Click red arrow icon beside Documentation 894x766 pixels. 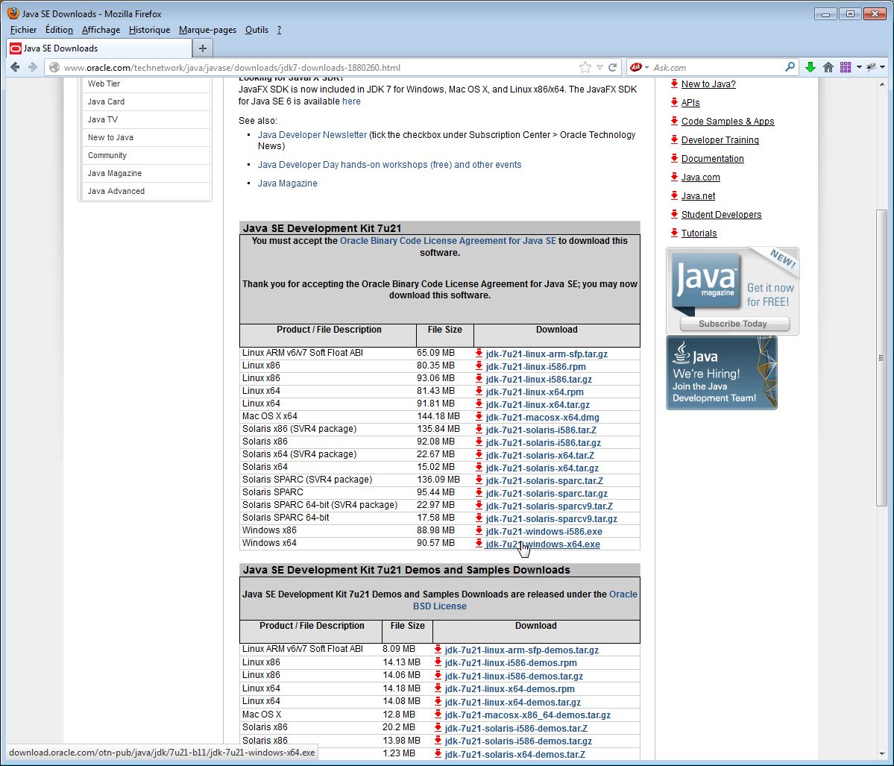pyautogui.click(x=675, y=158)
